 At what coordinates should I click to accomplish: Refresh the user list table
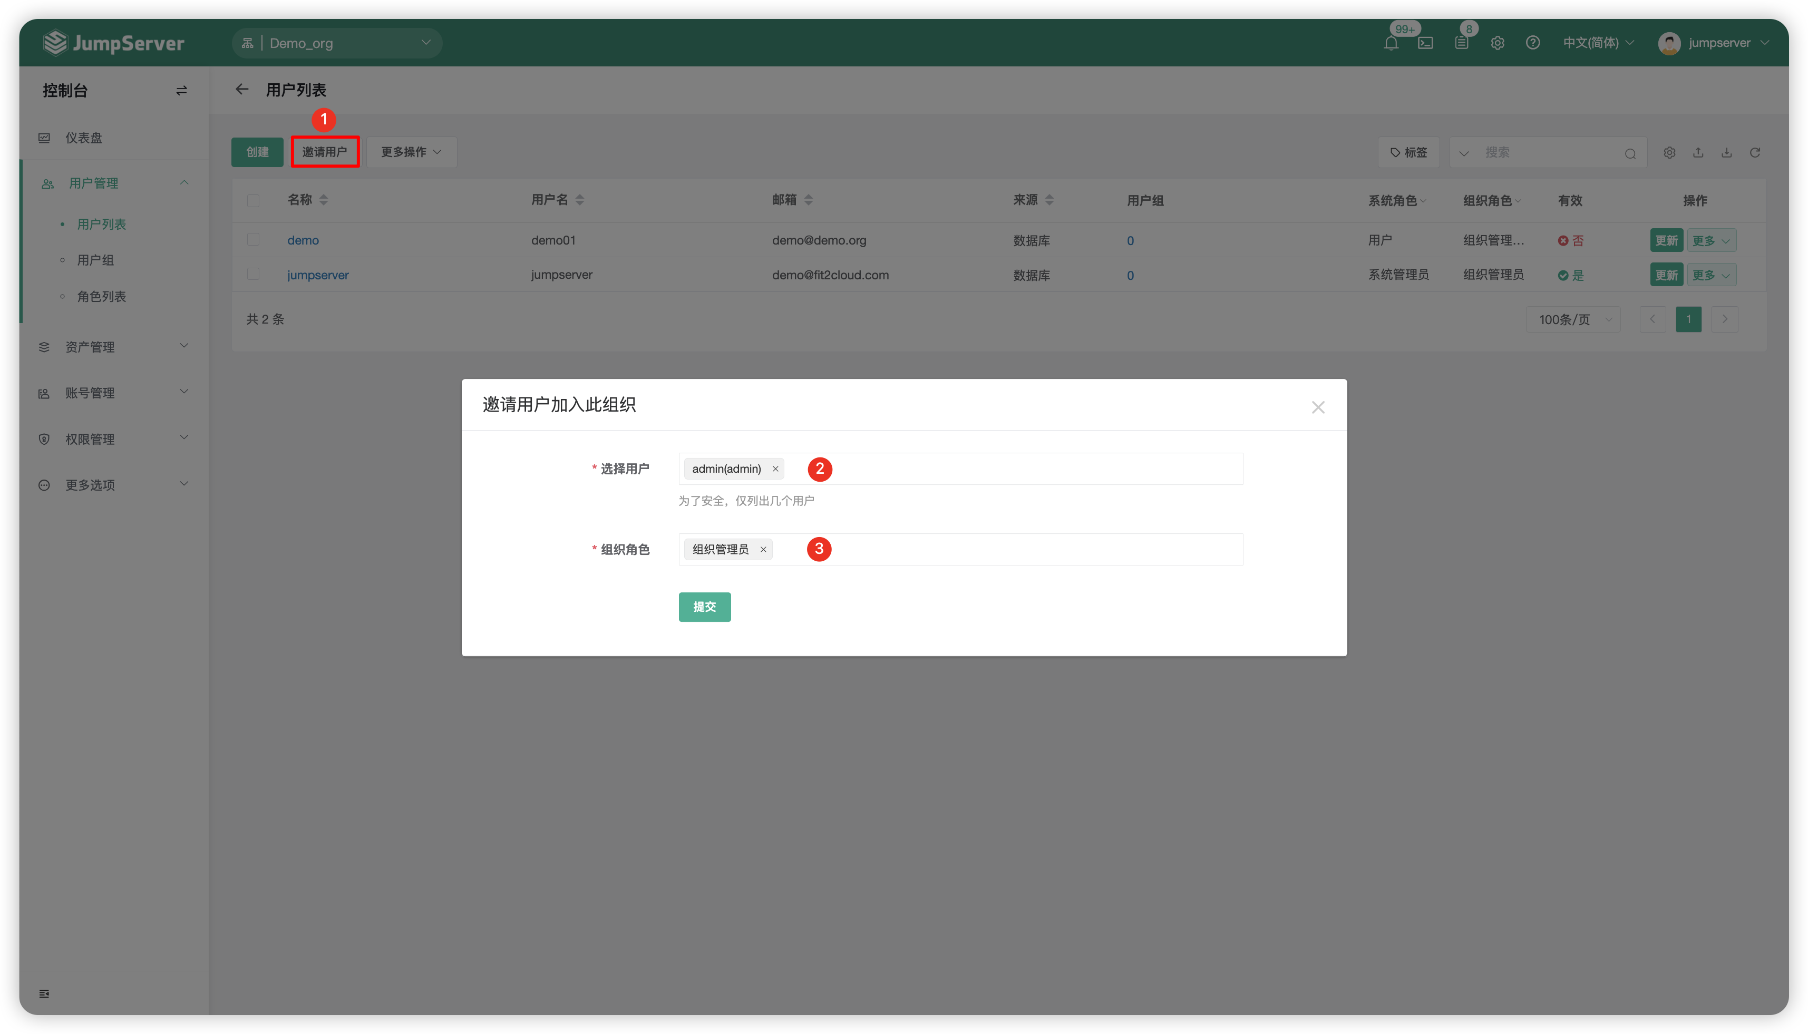click(x=1755, y=153)
